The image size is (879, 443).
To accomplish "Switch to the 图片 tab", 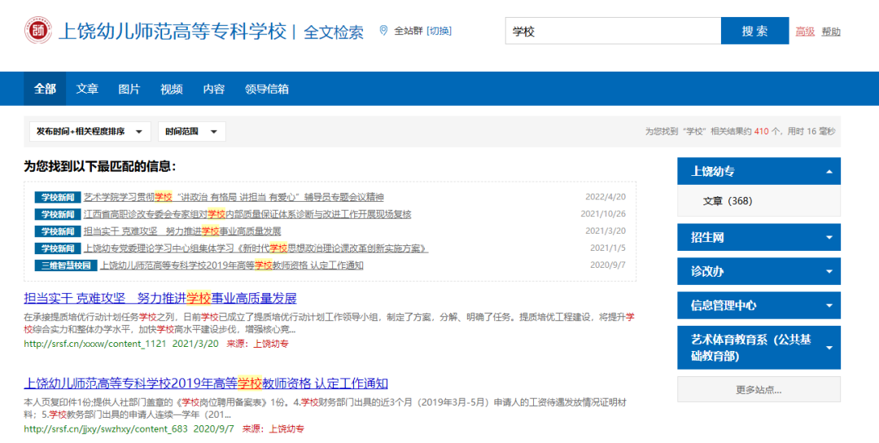I will [x=129, y=89].
